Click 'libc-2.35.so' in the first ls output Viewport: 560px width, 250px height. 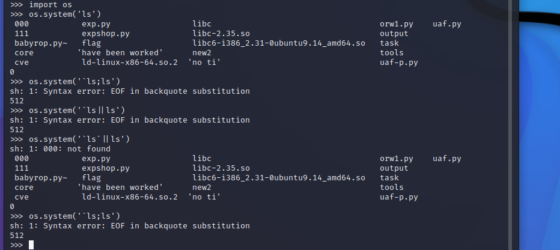[221, 34]
